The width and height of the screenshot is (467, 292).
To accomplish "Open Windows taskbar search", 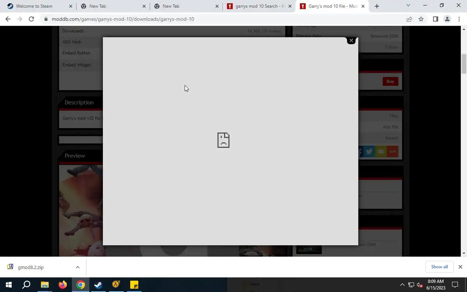I will point(26,285).
